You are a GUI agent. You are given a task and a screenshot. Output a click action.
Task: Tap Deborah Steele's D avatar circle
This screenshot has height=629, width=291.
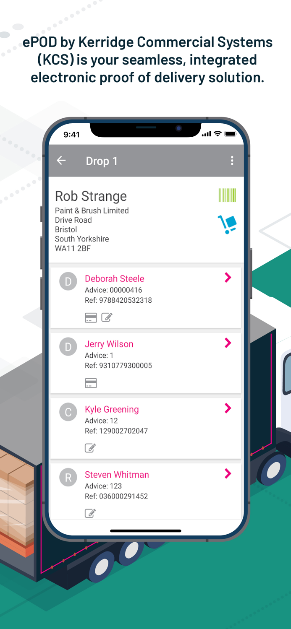pyautogui.click(x=68, y=281)
